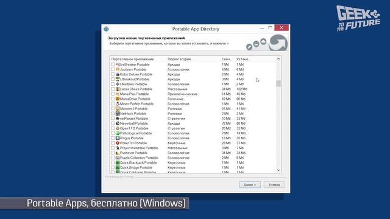Click the LBreakout2 Portable icon

(118, 79)
